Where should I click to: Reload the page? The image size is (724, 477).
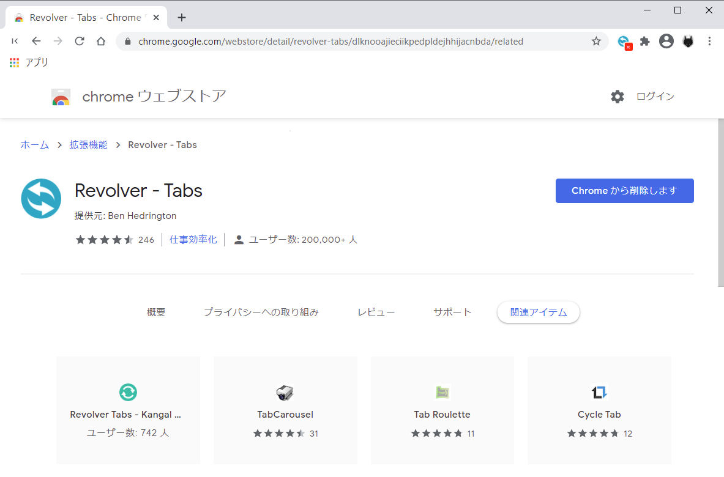(79, 42)
